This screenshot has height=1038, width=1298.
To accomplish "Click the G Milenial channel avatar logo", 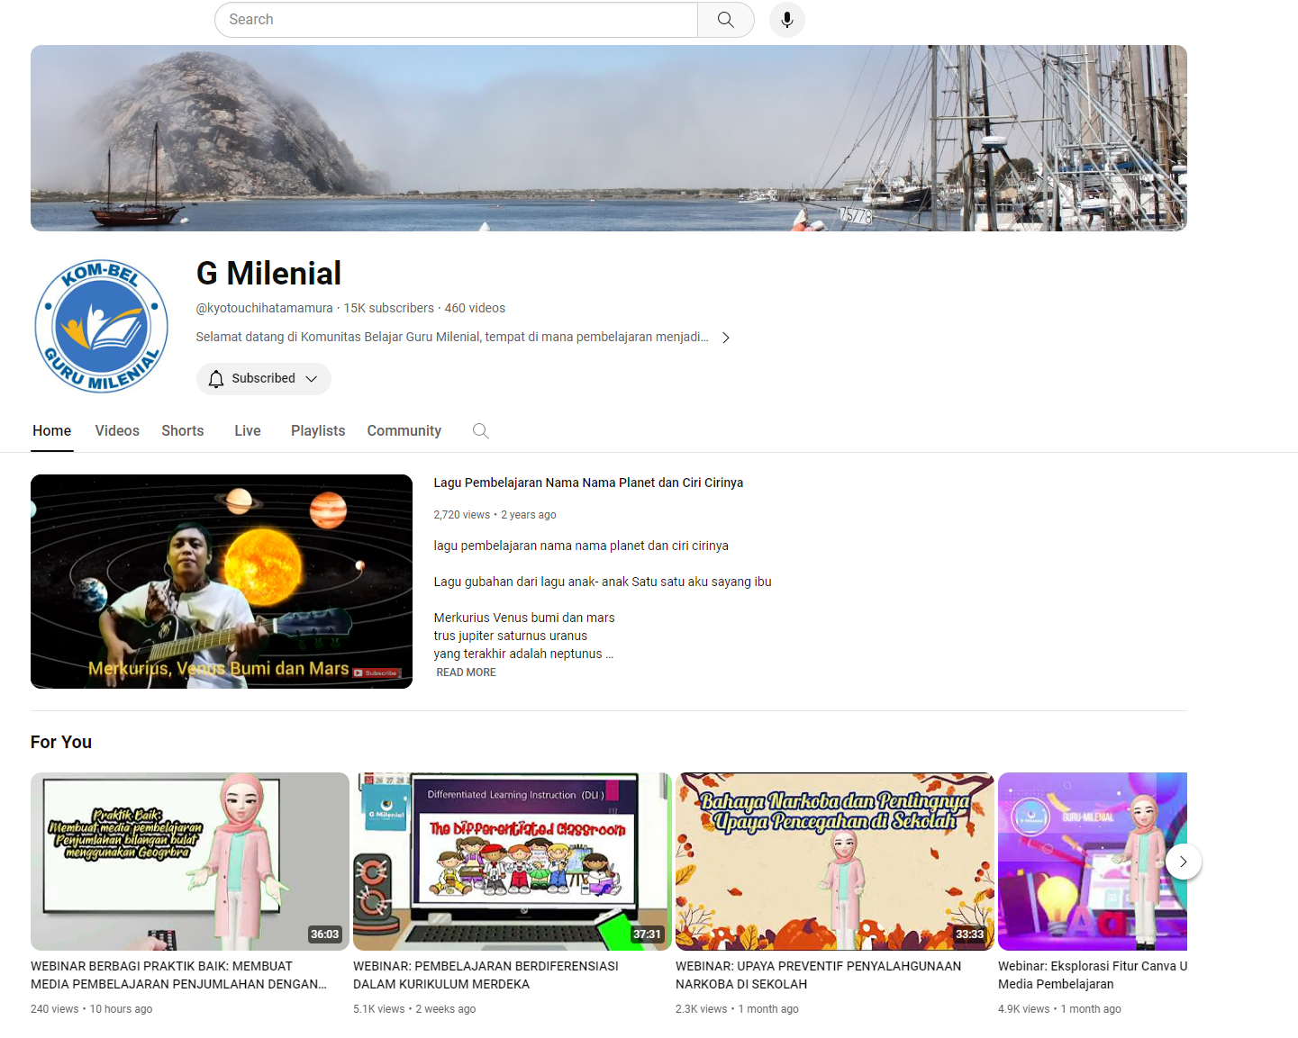I will click(x=101, y=327).
